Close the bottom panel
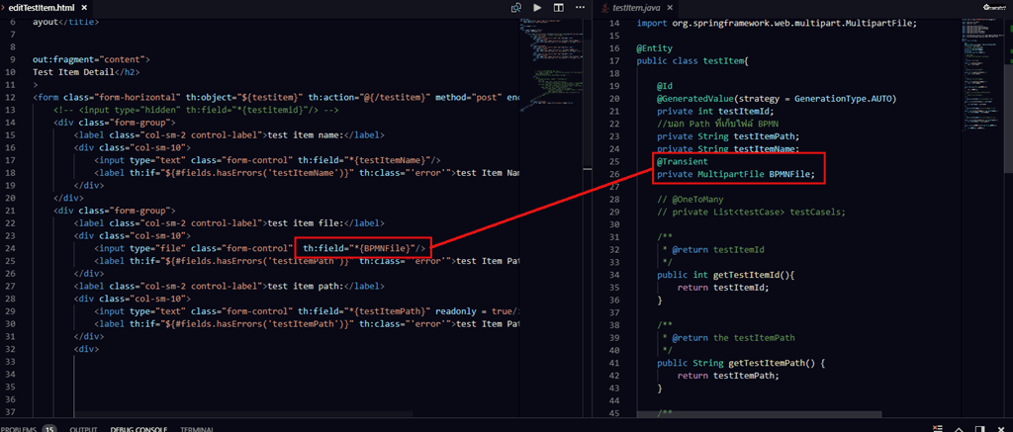Viewport: 1013px width, 432px height. coord(1001,429)
